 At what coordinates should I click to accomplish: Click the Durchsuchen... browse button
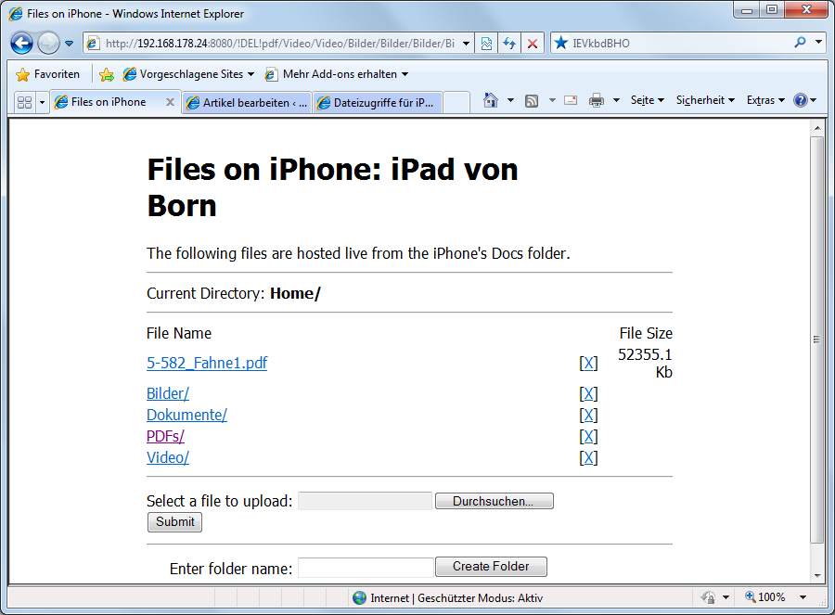point(495,501)
